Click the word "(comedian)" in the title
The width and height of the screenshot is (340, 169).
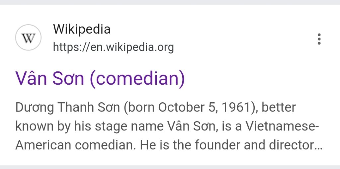coord(137,79)
